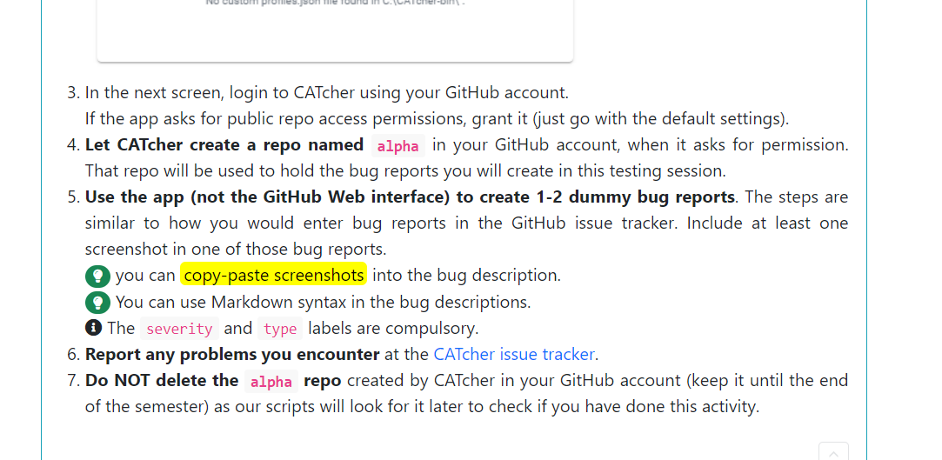This screenshot has height=460, width=942.
Task: Click the step 3 'login to CATcher' sentence
Action: [327, 93]
